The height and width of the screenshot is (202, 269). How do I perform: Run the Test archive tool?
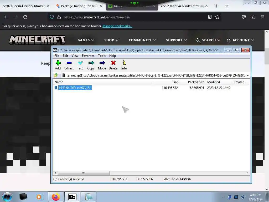click(x=80, y=65)
